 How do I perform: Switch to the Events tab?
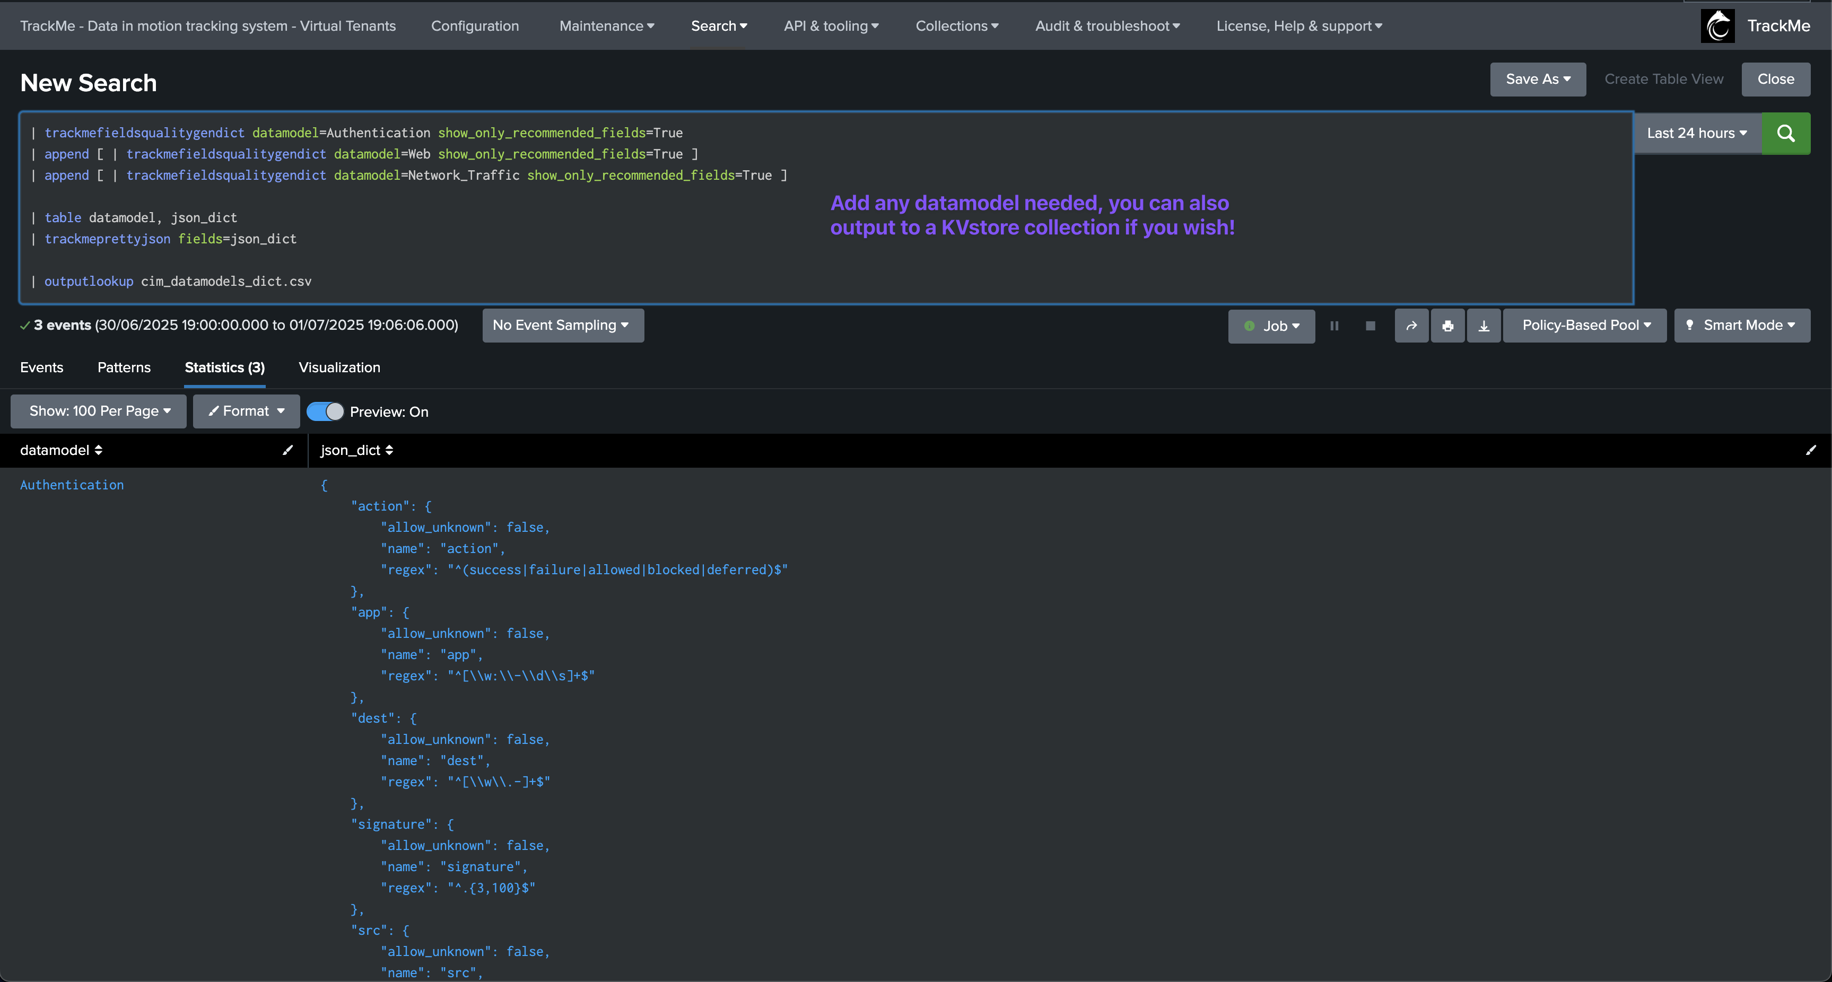41,367
